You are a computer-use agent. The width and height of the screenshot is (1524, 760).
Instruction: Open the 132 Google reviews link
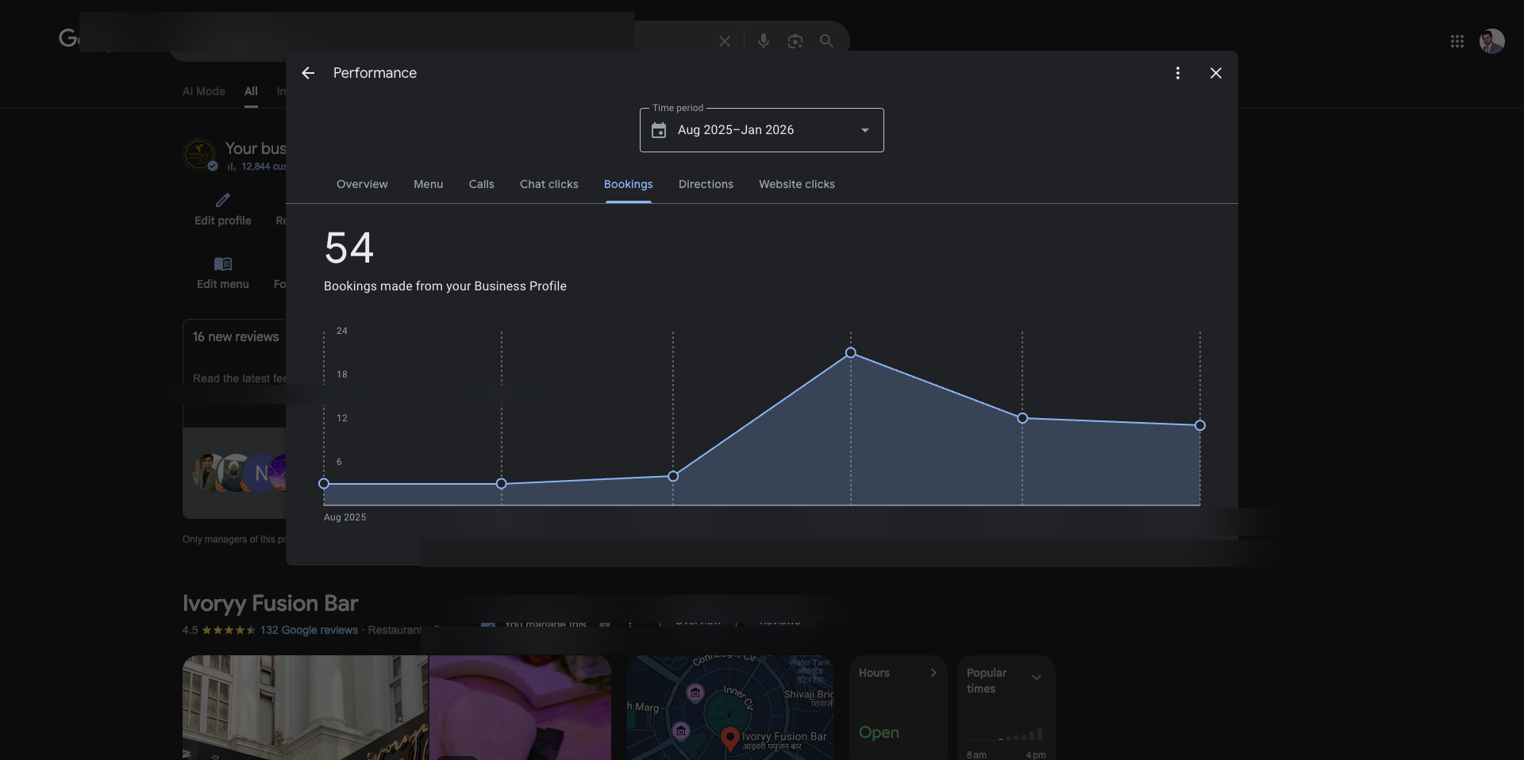tap(309, 630)
